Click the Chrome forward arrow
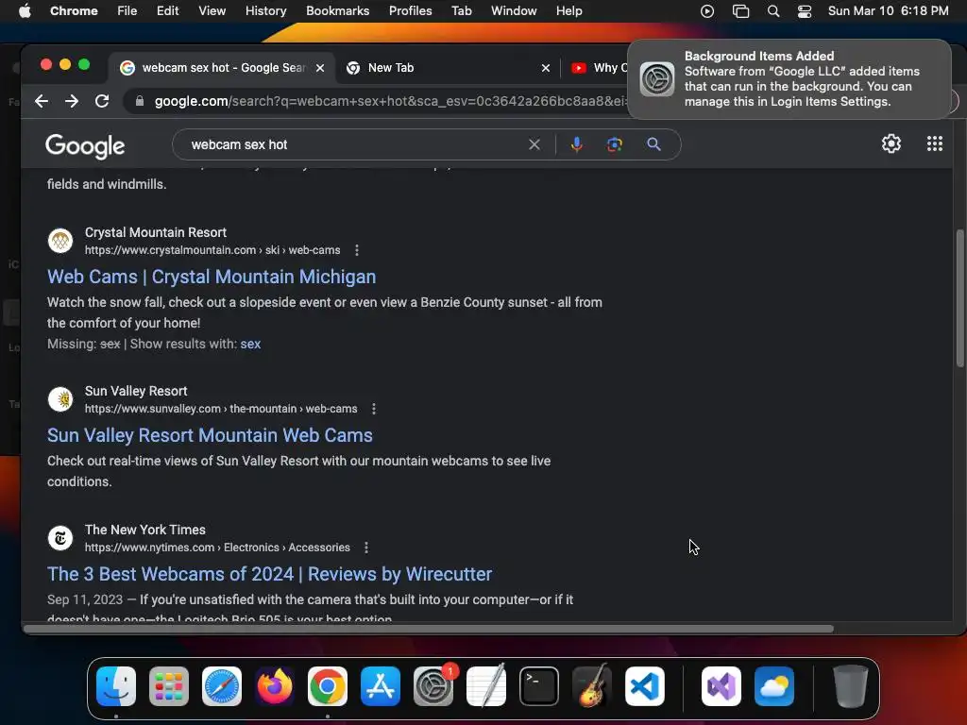967x725 pixels. point(72,101)
